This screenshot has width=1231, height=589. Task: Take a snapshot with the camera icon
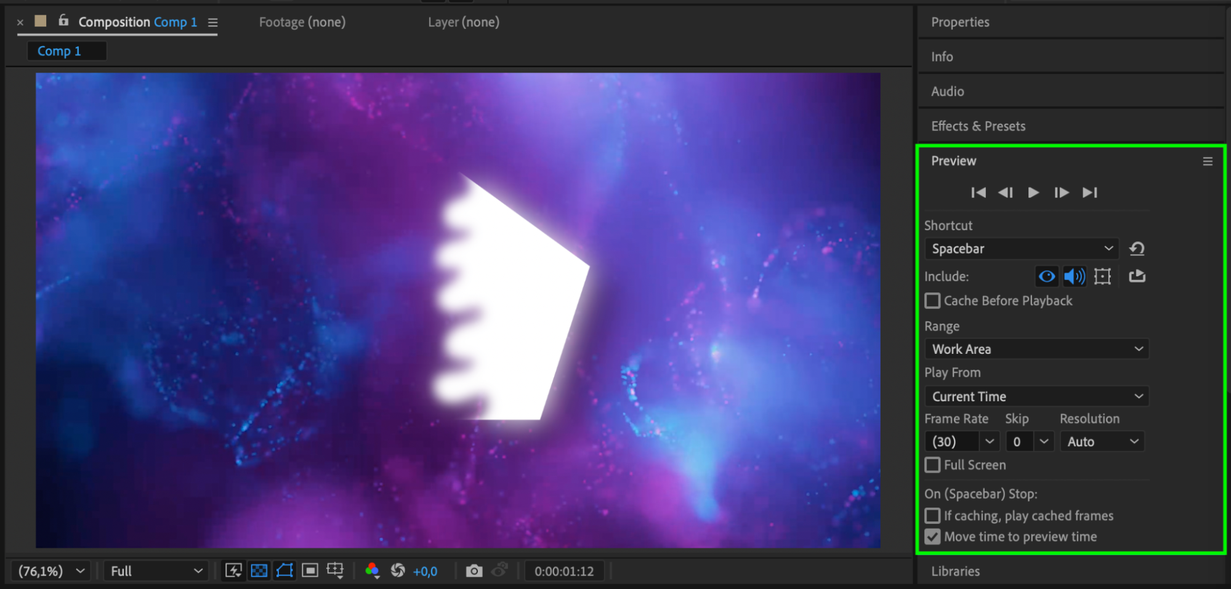(x=474, y=571)
